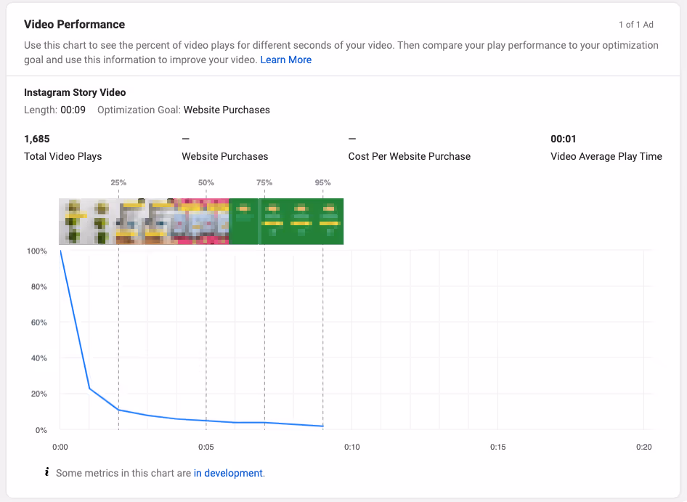Click the 0:10 x-axis time label

(x=351, y=448)
